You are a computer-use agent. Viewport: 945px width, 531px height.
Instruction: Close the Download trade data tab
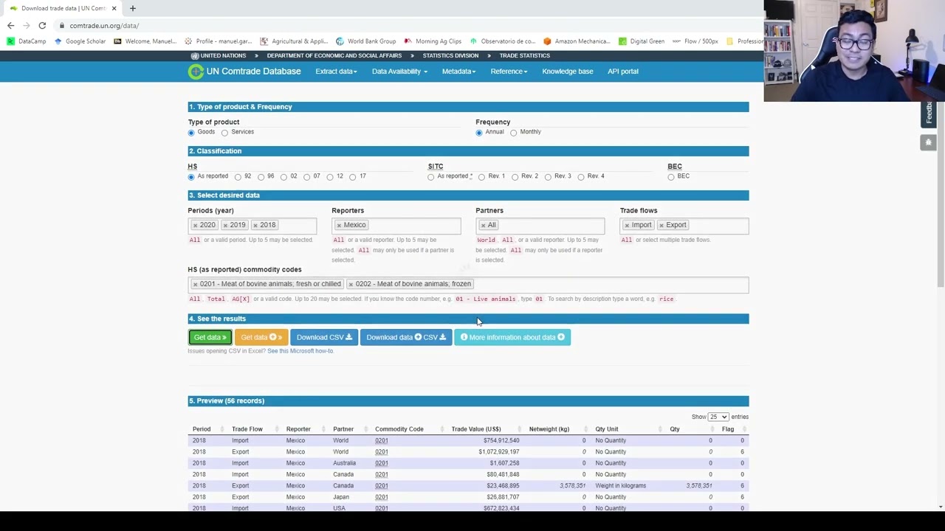click(114, 8)
